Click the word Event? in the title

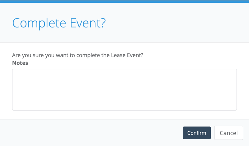pos(88,23)
